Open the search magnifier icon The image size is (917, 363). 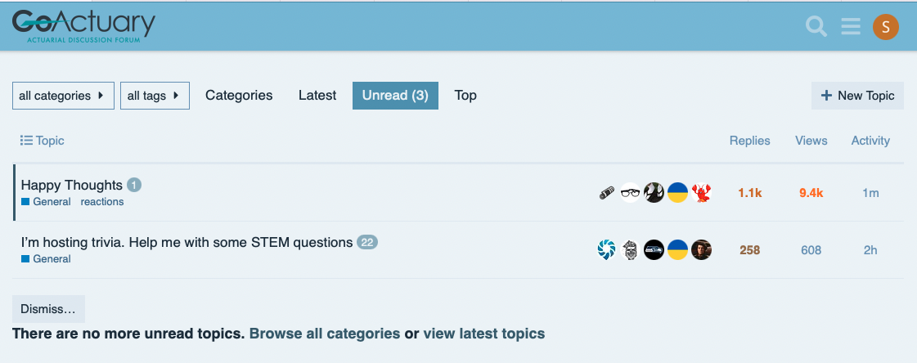(x=816, y=26)
